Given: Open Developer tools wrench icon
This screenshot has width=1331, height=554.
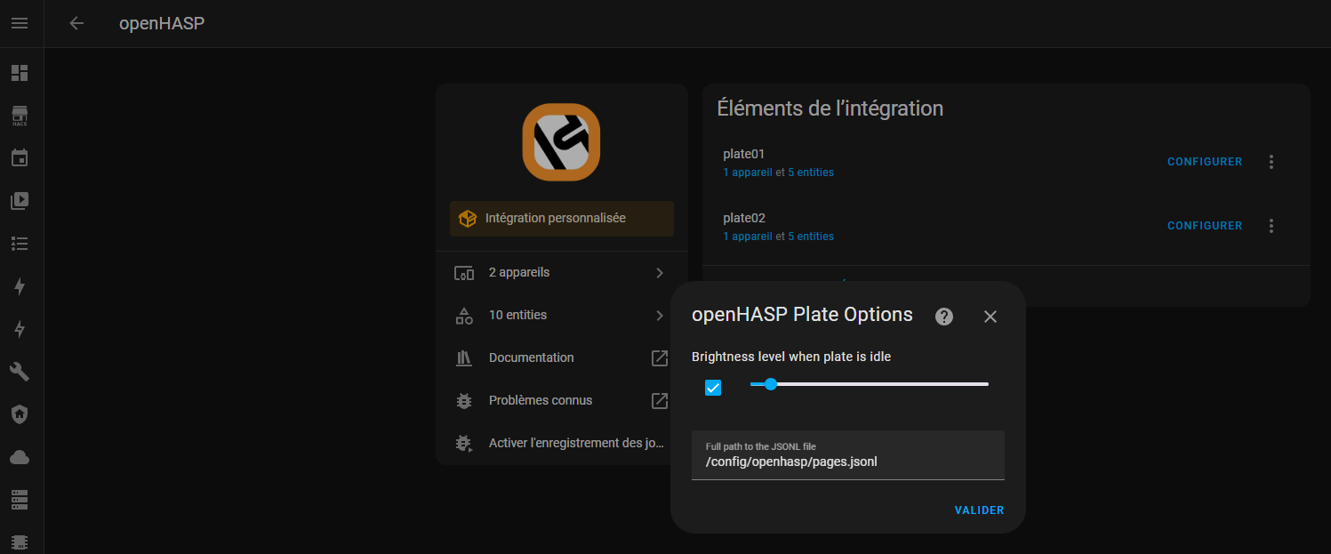Looking at the screenshot, I should pyautogui.click(x=20, y=372).
